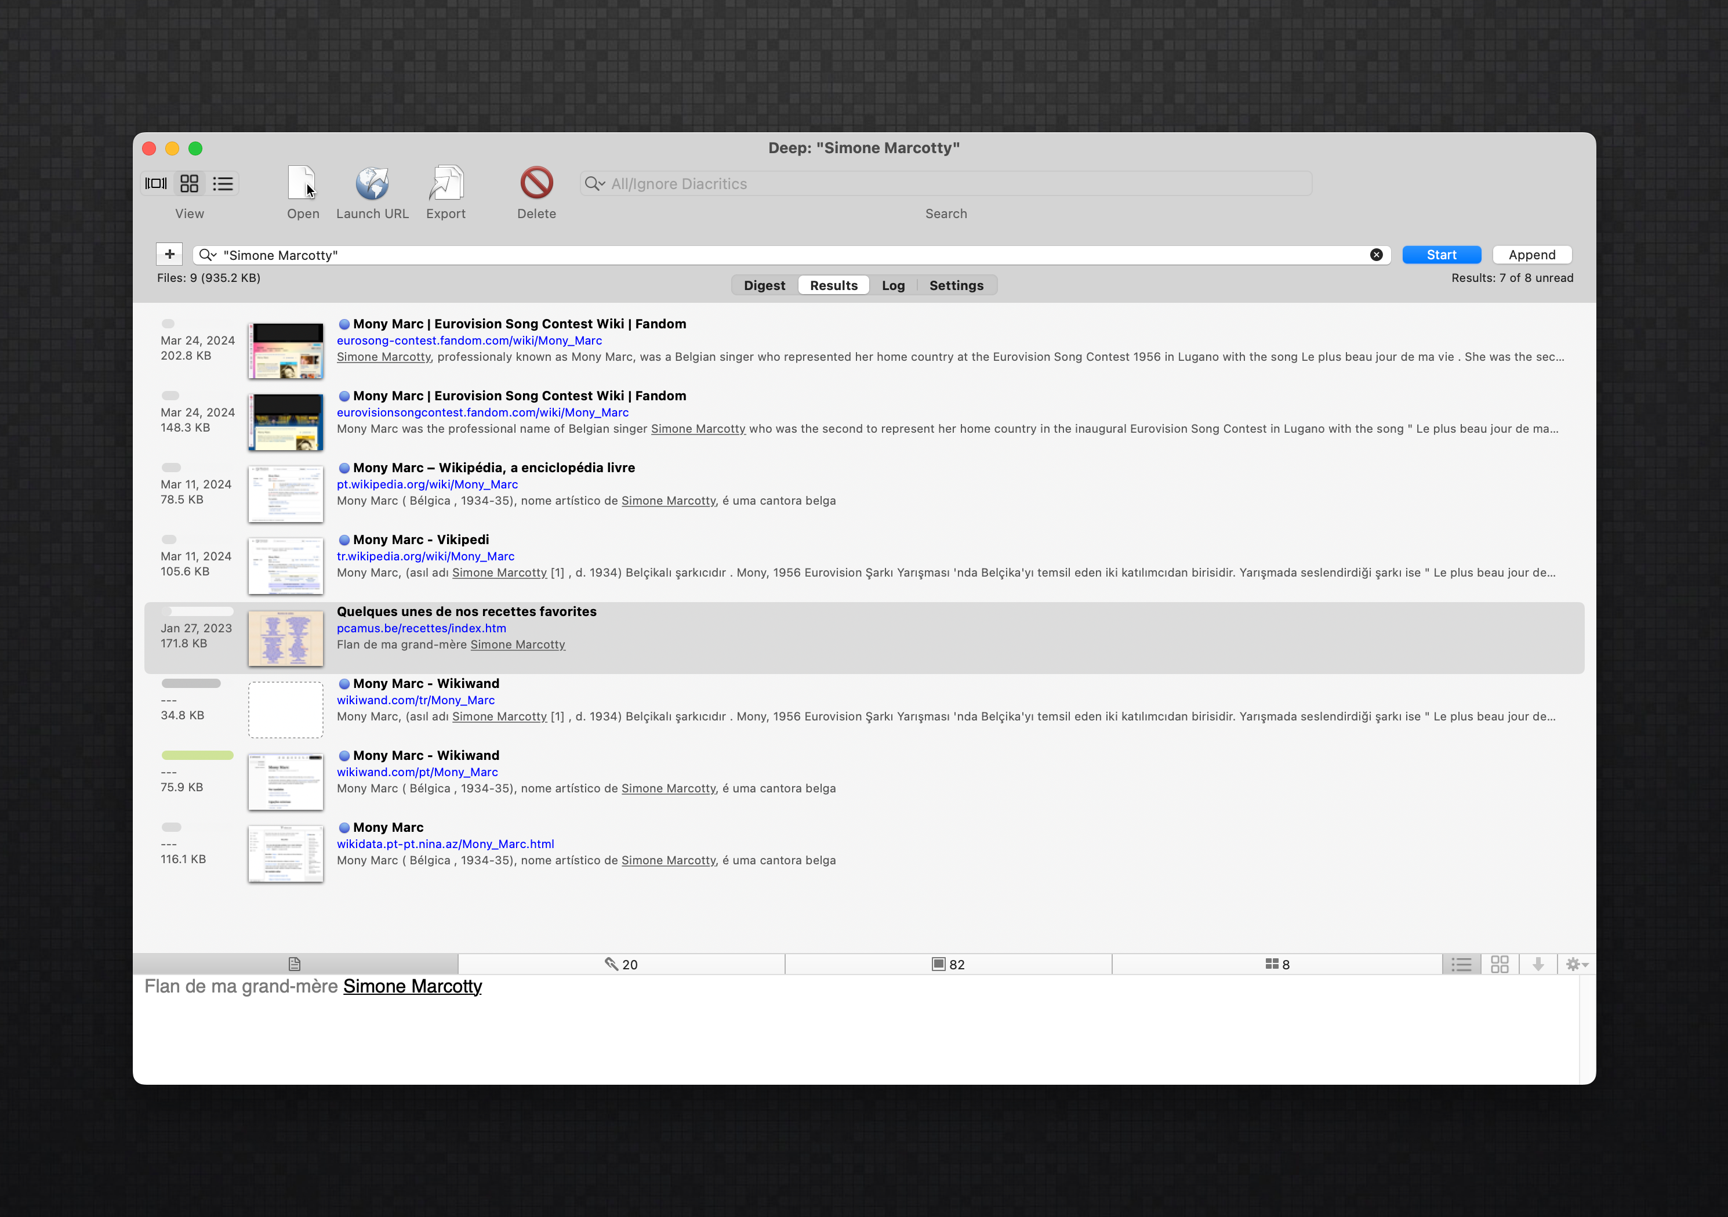This screenshot has height=1217, width=1728.
Task: Click thumbnail of wikidata.pt-pt.nina.az result
Action: pos(286,854)
